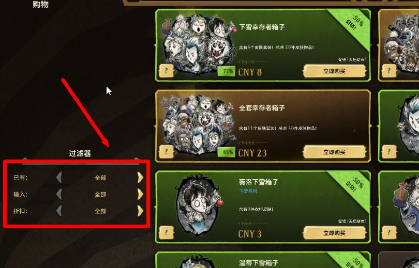The width and height of the screenshot is (419, 268).
Task: Buy 下雪幸存者箱子 with its 立即购买 button
Action: click(334, 71)
